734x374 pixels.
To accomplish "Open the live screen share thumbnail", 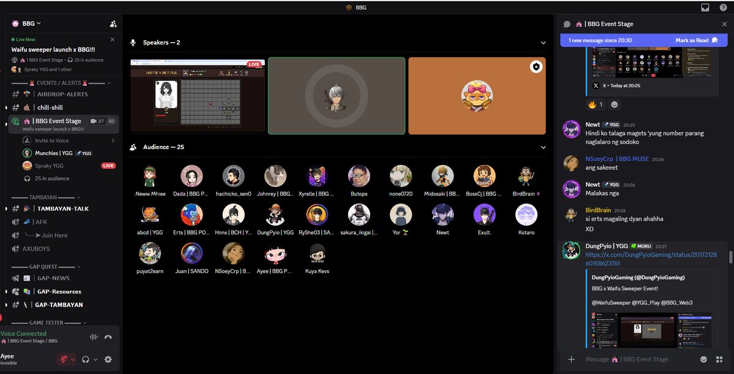I will coord(198,95).
